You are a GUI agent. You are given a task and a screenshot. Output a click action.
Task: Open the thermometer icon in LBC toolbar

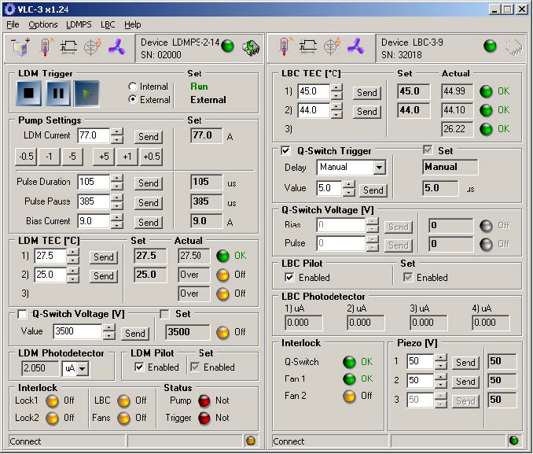pyautogui.click(x=285, y=47)
